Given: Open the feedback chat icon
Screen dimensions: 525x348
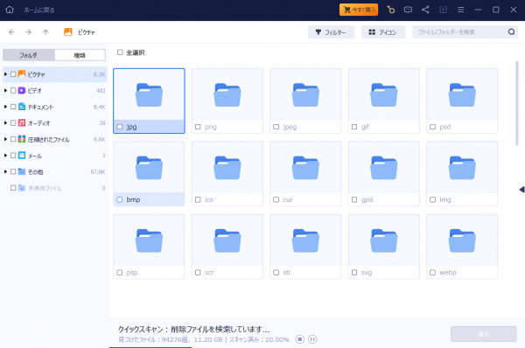Looking at the screenshot, I should pyautogui.click(x=408, y=10).
